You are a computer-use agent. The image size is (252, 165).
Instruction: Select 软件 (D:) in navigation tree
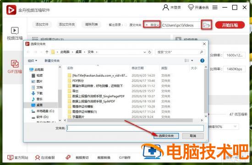(40, 117)
